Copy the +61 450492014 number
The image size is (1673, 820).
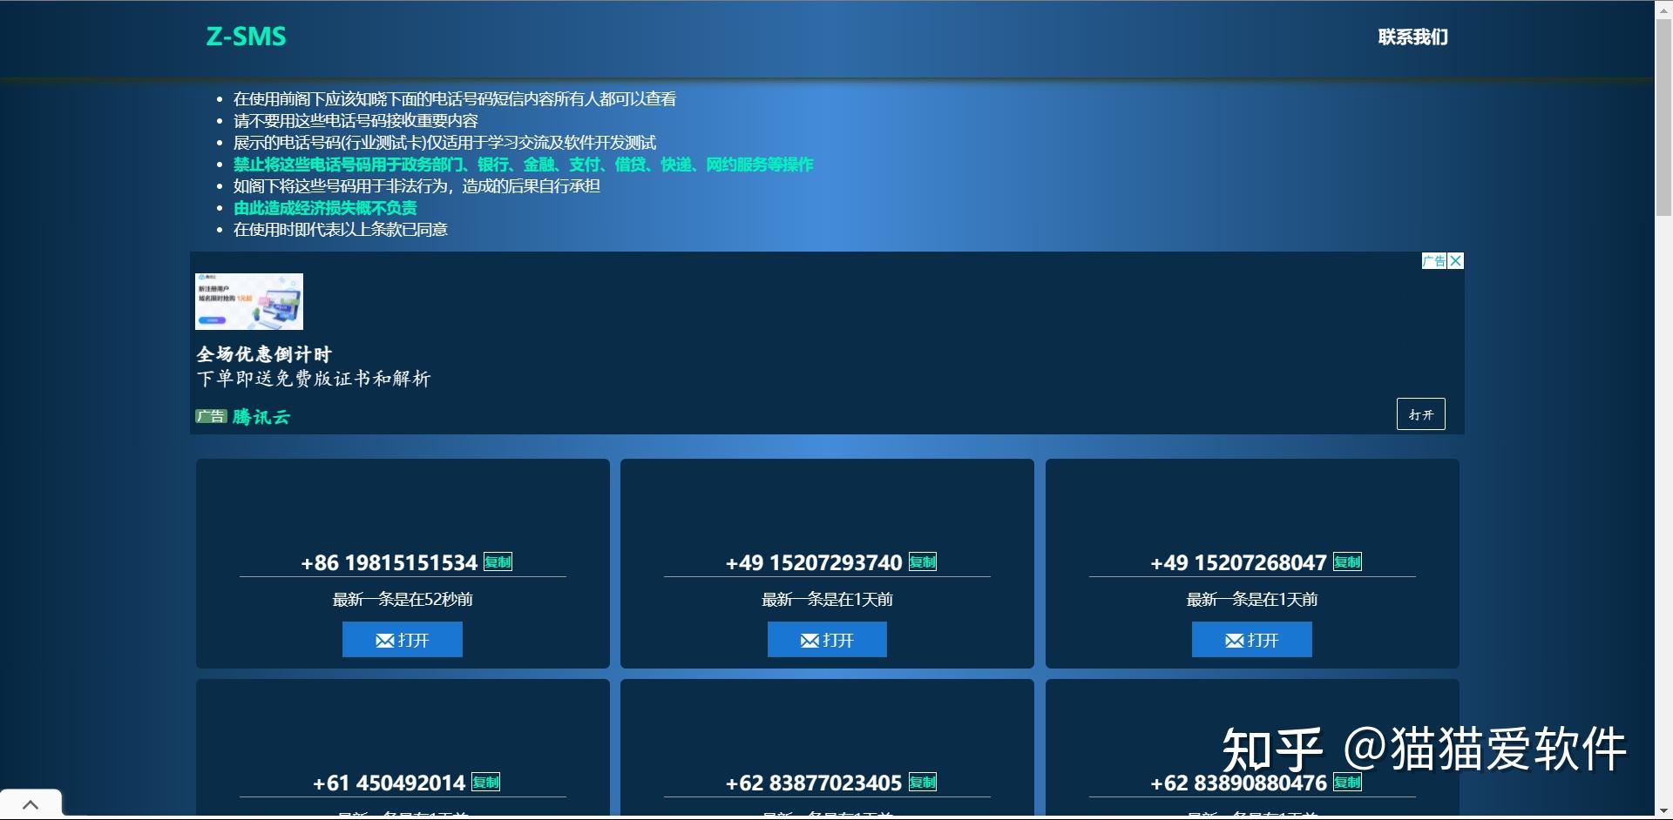coord(486,783)
